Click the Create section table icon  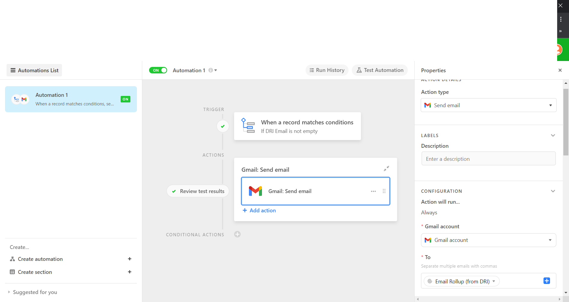[x=12, y=272]
